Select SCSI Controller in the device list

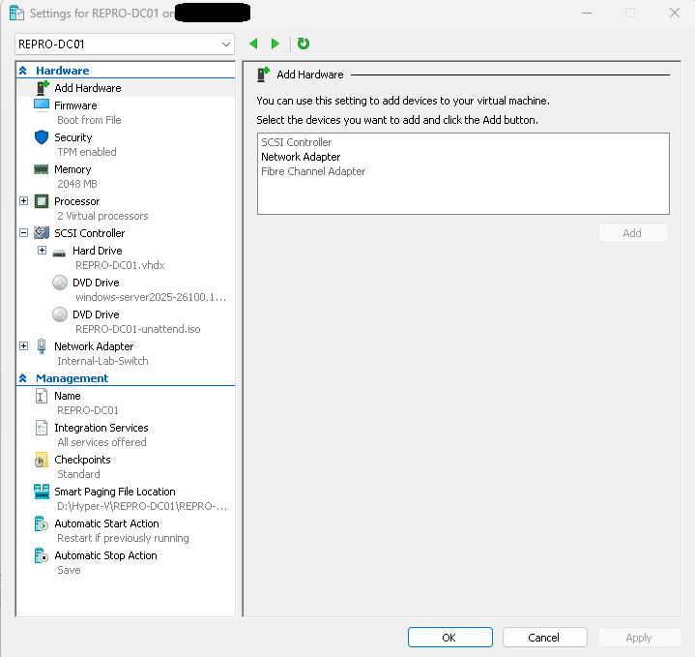297,142
